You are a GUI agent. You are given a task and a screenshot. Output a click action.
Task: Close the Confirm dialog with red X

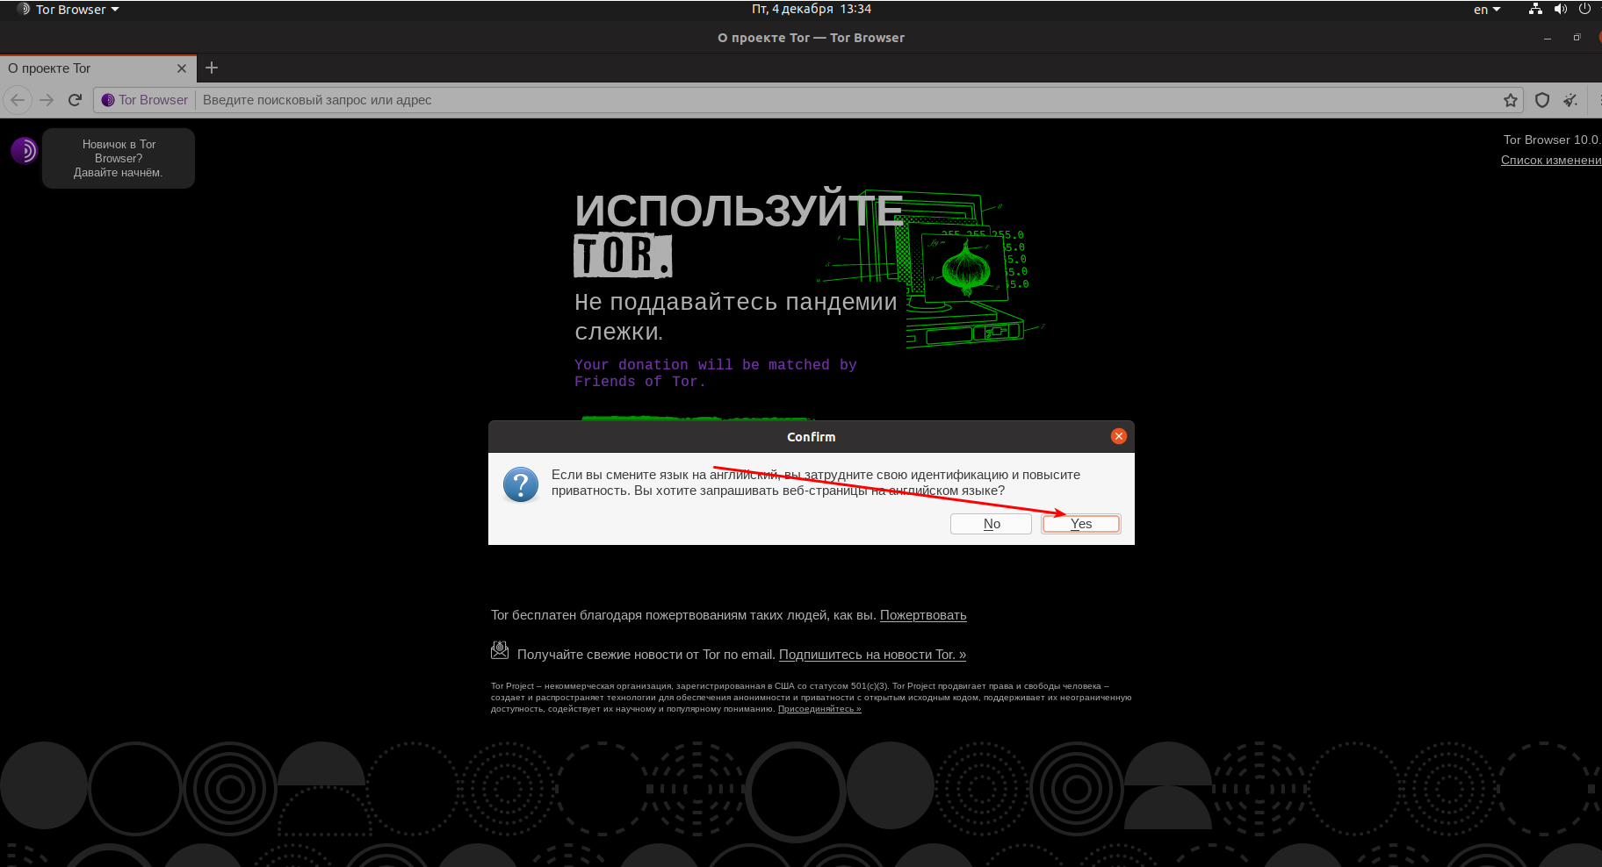coord(1119,436)
